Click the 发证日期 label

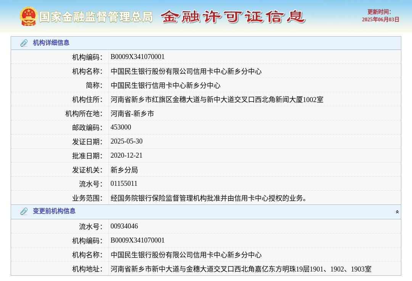pyautogui.click(x=87, y=142)
